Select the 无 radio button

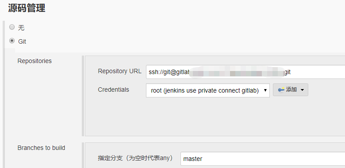[12, 27]
